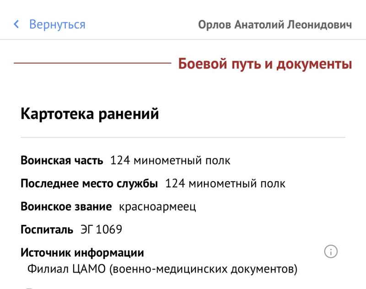Select the Воинское звание label
The width and height of the screenshot is (366, 289).
tap(66, 206)
